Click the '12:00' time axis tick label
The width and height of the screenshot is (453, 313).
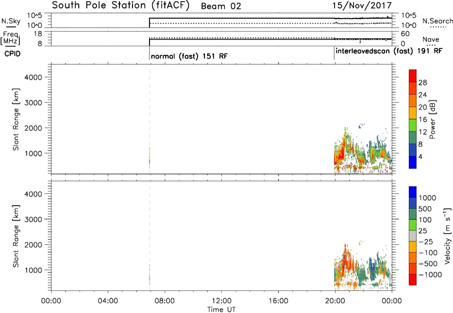click(221, 301)
